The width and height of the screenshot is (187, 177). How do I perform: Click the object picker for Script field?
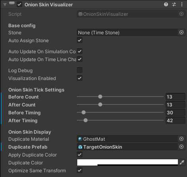click(x=181, y=14)
